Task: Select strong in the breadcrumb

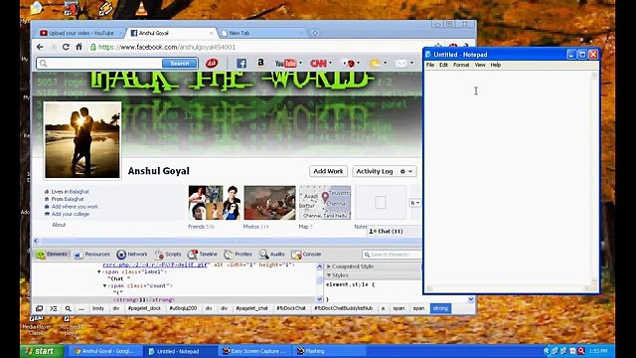Action: 440,309
